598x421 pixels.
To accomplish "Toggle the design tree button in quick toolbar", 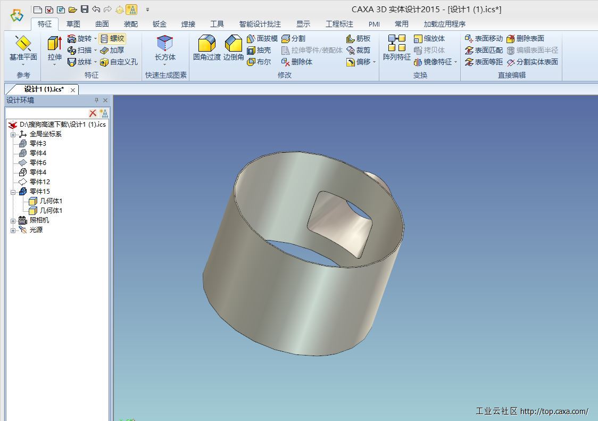I will (x=131, y=9).
